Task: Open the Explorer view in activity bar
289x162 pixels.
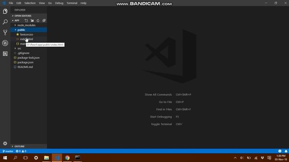Action: coord(5,11)
